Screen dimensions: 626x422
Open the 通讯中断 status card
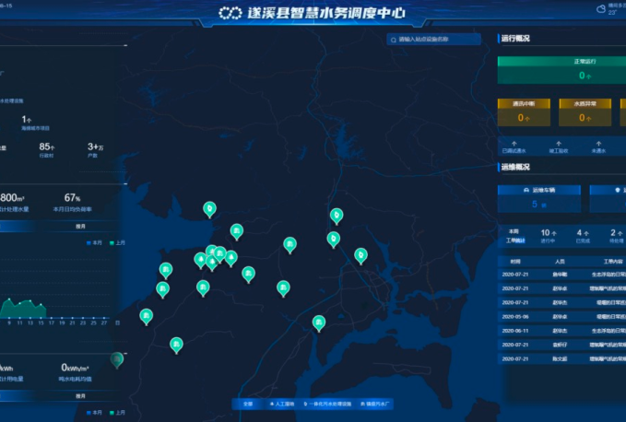(524, 111)
